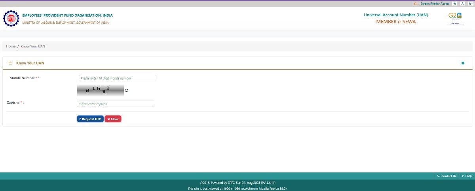
Task: Focus the Mobile Number input field
Action: pyautogui.click(x=118, y=78)
